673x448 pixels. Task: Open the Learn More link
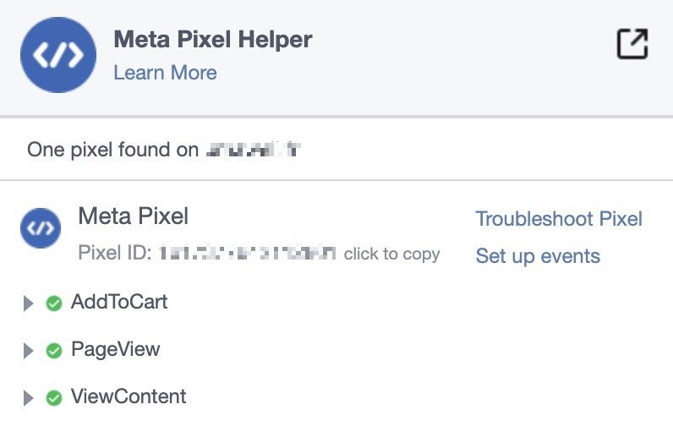[165, 73]
